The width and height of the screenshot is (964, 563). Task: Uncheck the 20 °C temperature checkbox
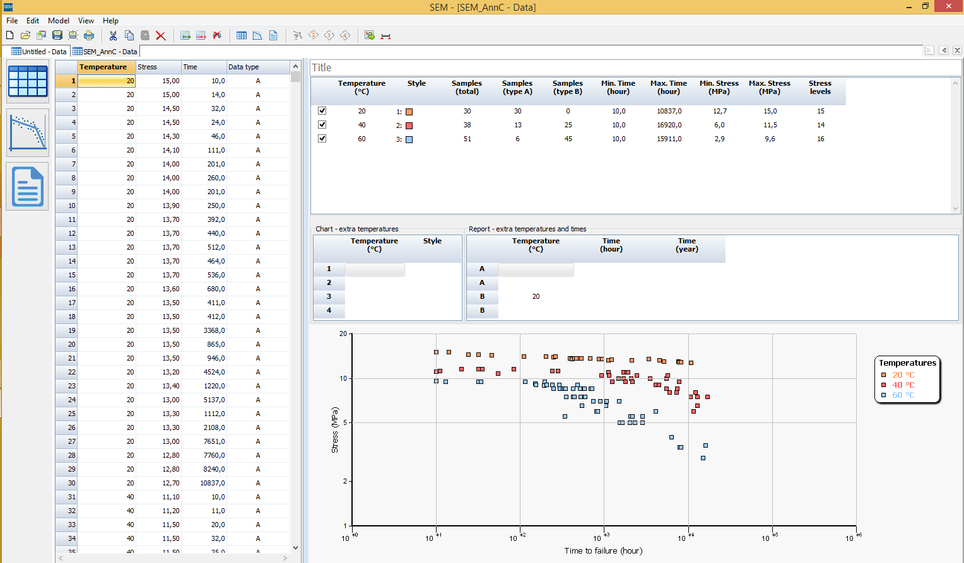click(x=322, y=111)
